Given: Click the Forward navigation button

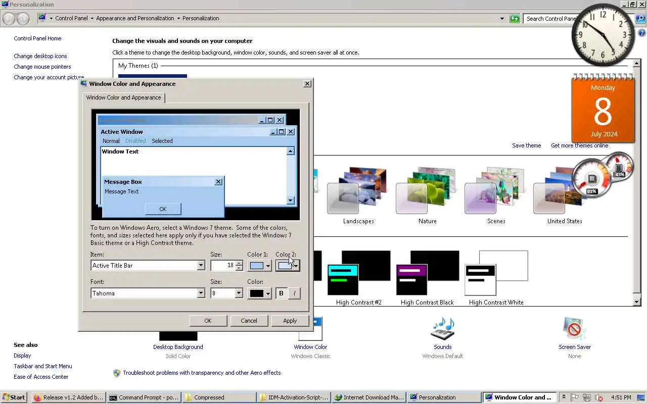Looking at the screenshot, I should [x=23, y=19].
